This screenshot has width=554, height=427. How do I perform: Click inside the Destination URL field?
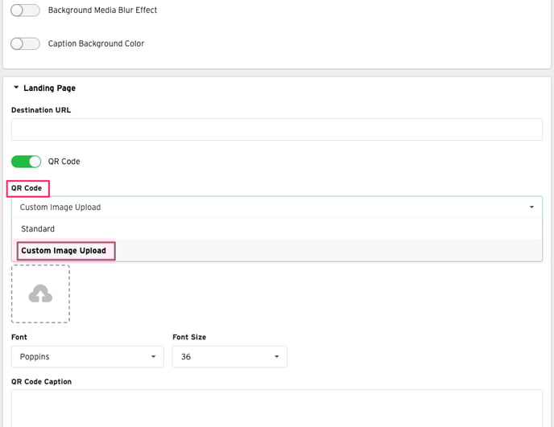(x=276, y=130)
